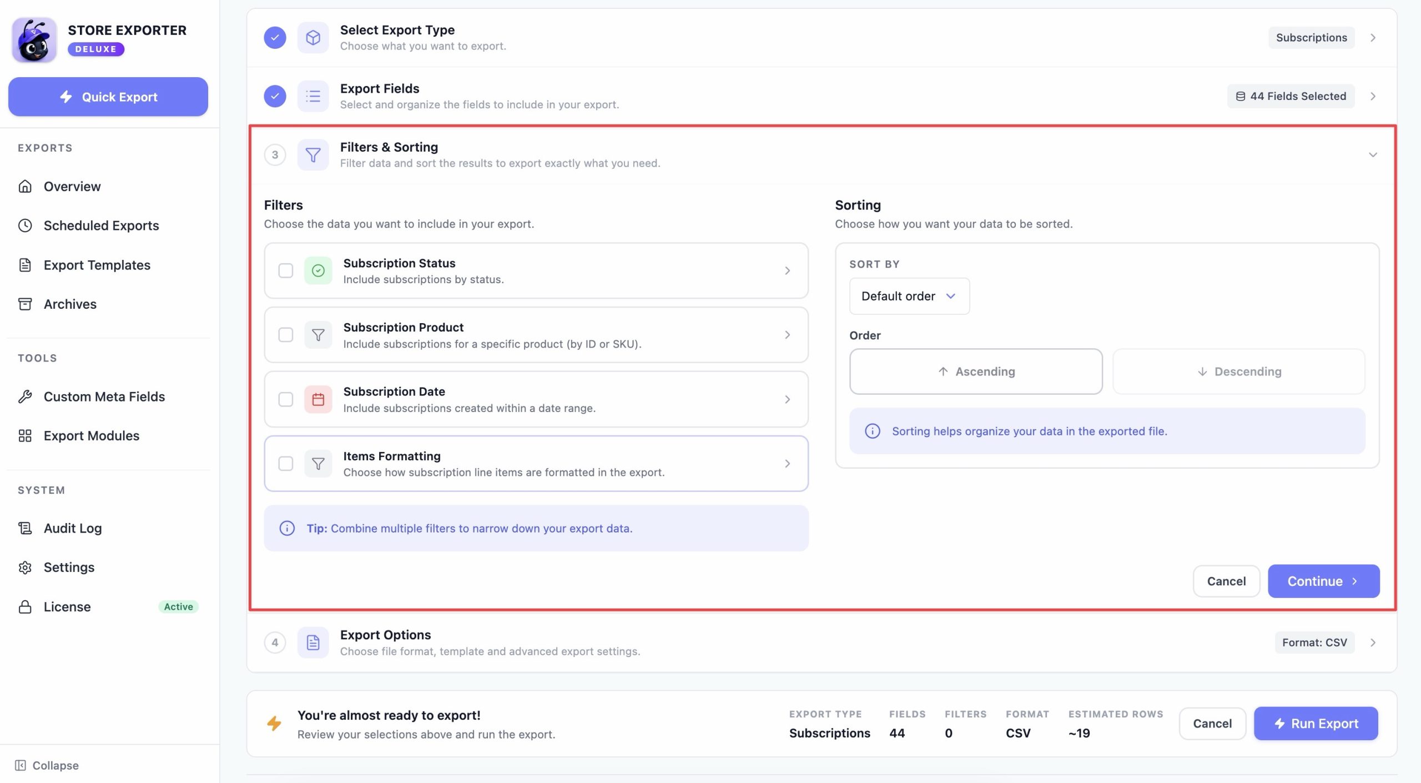Click the Audit Log scroll icon

pos(25,528)
